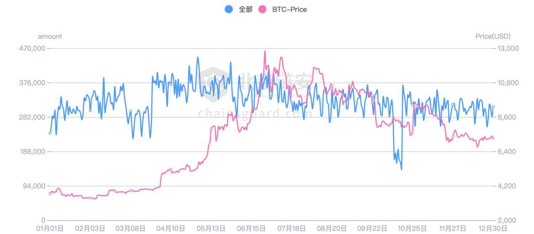Screen dimensions: 534x234
Task: Hide the BTC-Price series via legend text
Action: [289, 9]
